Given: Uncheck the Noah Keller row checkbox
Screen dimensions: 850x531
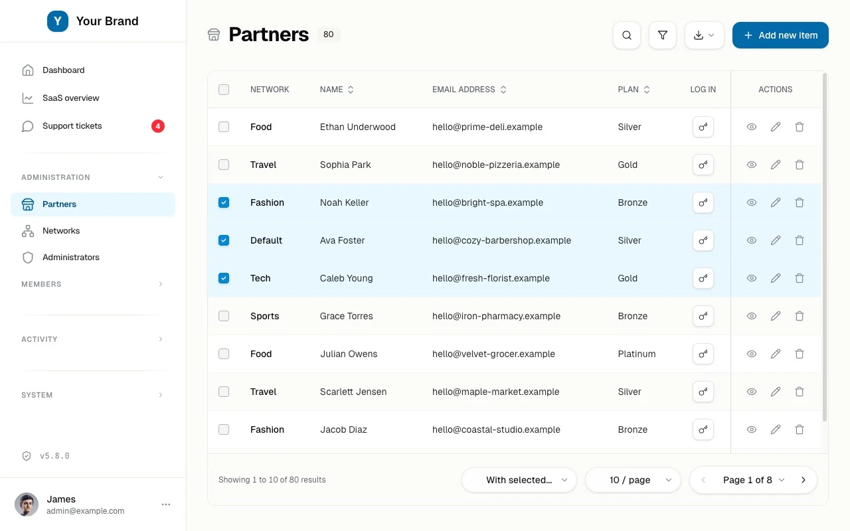Looking at the screenshot, I should (224, 202).
